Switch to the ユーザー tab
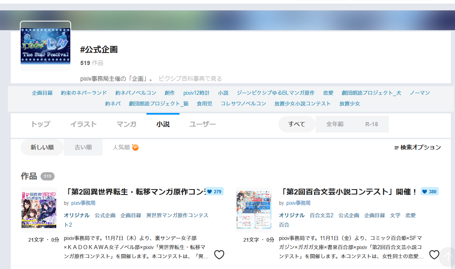The image size is (455, 269). pyautogui.click(x=203, y=124)
